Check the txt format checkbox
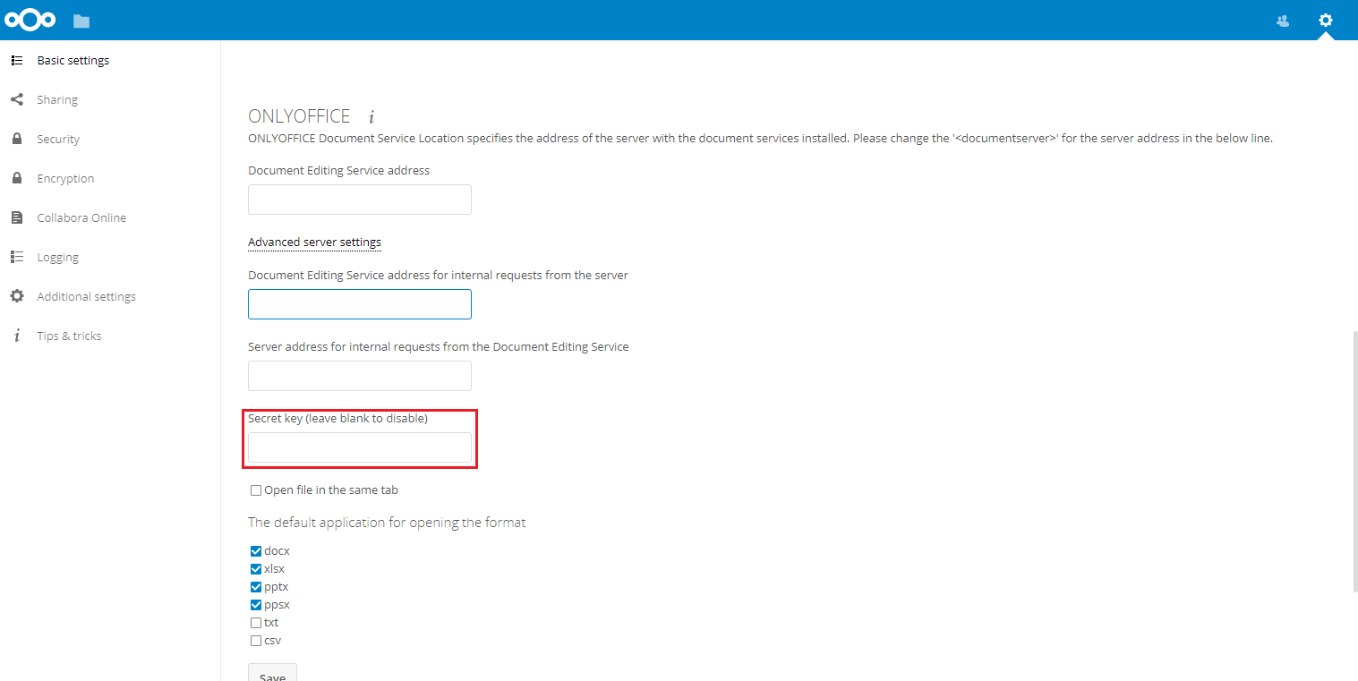1358x681 pixels. tap(256, 623)
